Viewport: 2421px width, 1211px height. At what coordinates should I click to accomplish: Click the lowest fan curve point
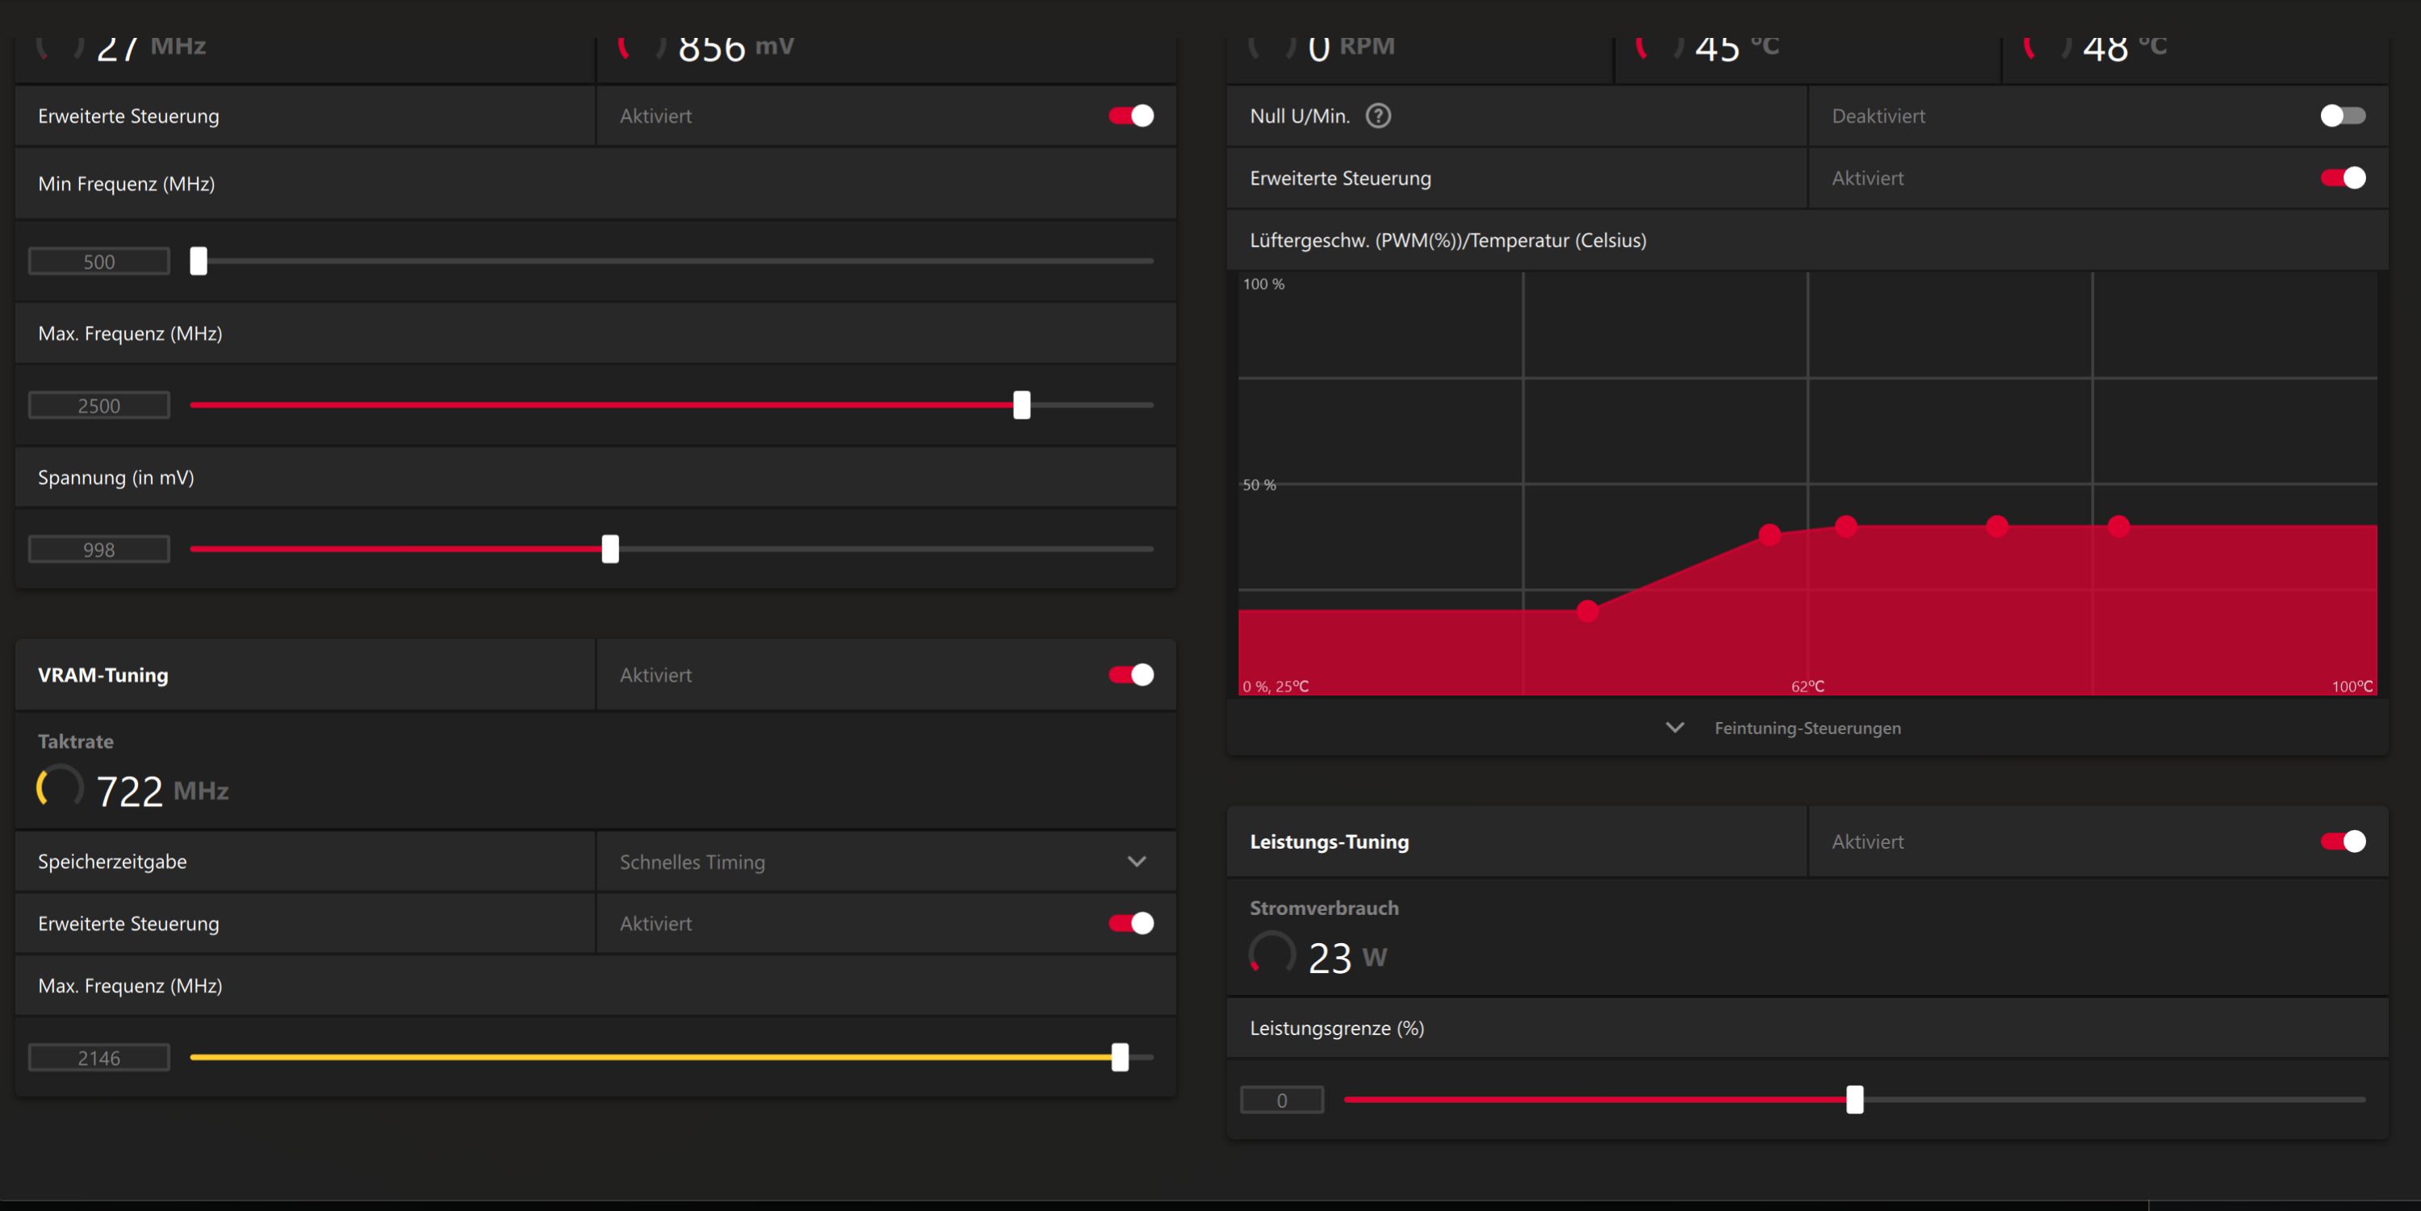click(1587, 612)
